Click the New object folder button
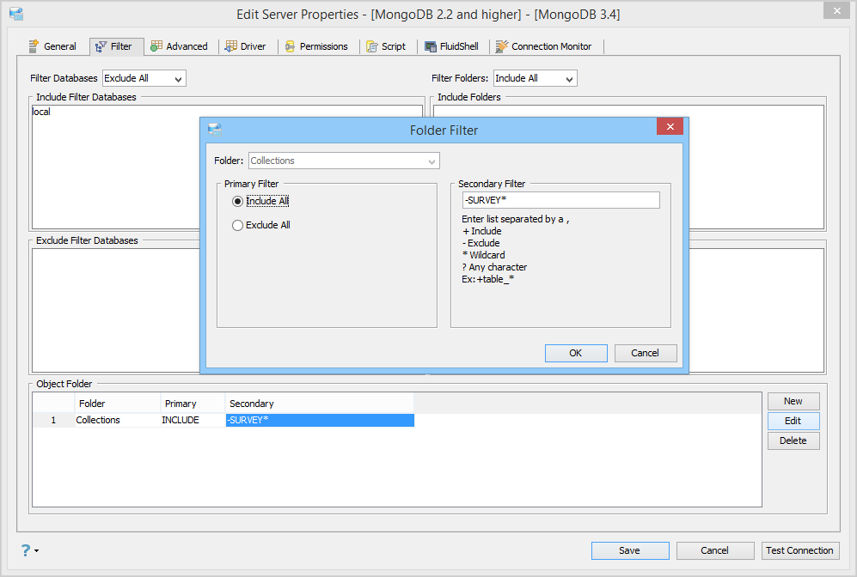Viewport: 857px width, 577px height. pos(793,401)
